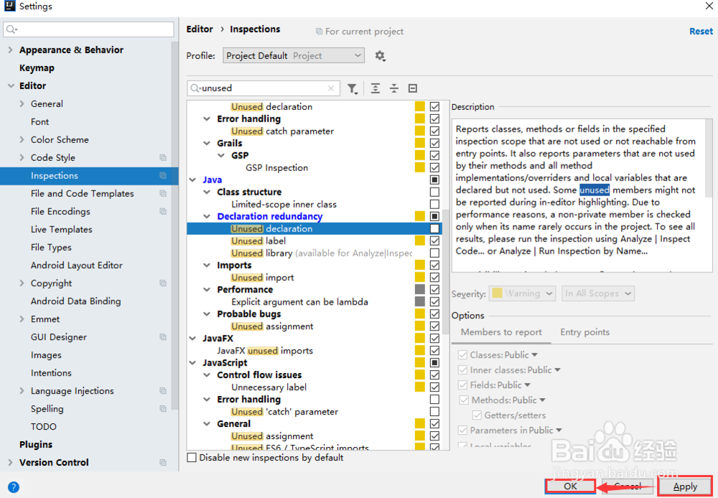Click the 'For current project' indicator icon

pyautogui.click(x=317, y=31)
